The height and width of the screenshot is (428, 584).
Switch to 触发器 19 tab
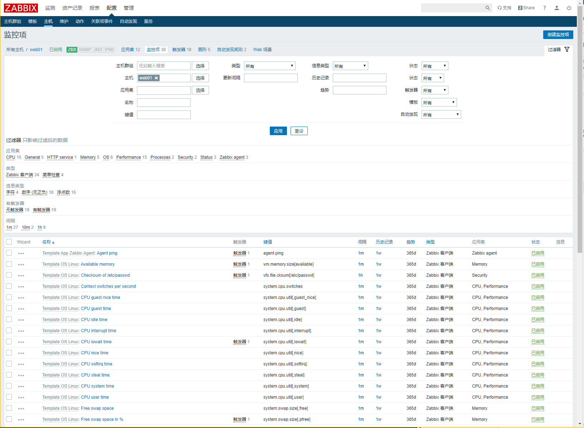tap(182, 50)
